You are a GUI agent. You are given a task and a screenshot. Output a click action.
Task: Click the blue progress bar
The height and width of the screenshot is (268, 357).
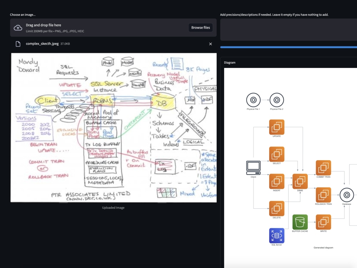288,47
